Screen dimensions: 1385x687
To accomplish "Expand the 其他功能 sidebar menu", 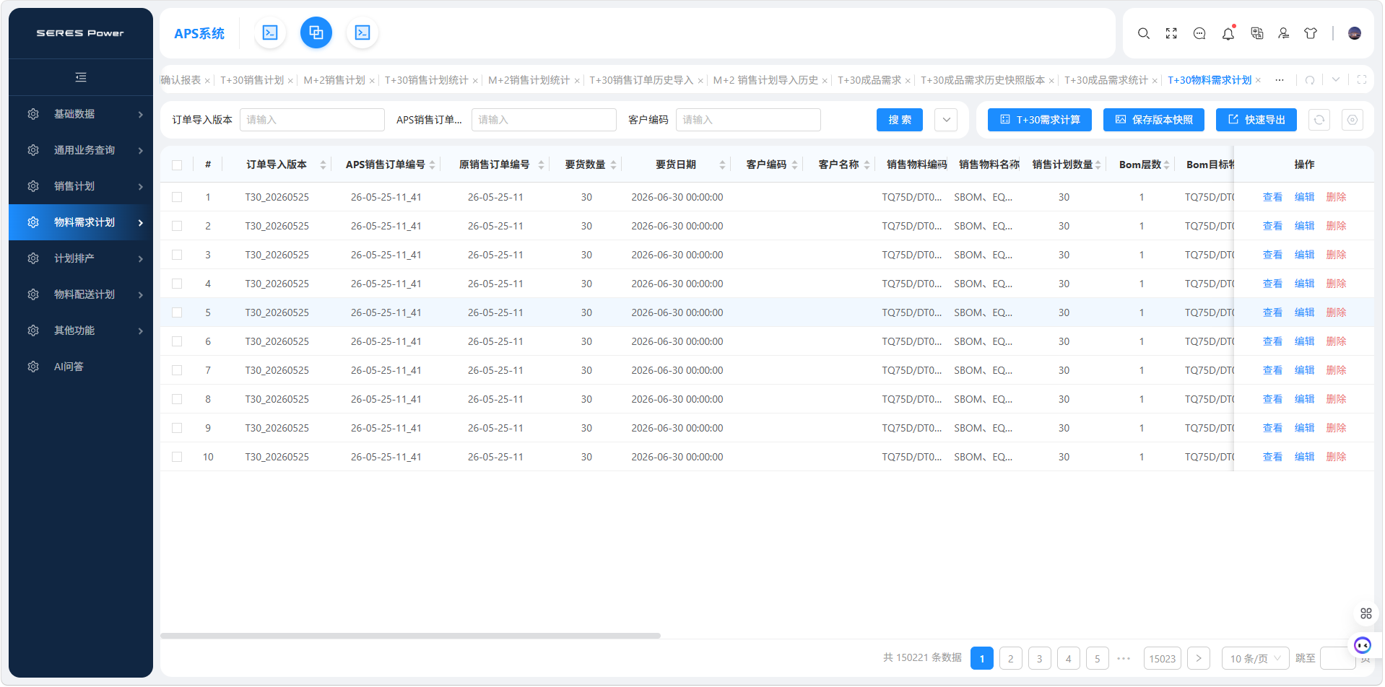I will coord(81,331).
